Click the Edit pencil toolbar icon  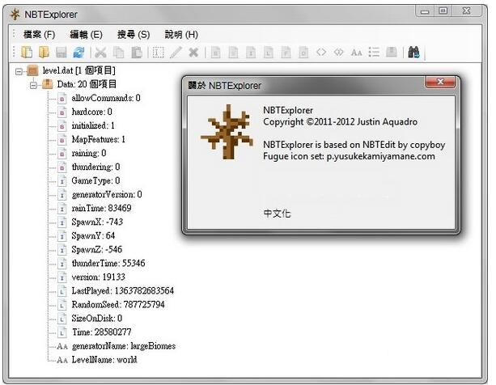176,53
